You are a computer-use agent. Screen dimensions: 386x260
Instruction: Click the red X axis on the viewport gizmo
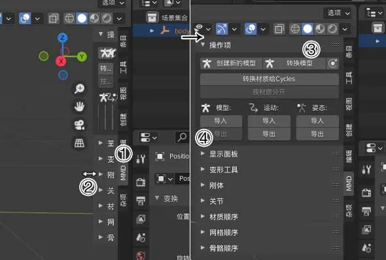point(61,61)
